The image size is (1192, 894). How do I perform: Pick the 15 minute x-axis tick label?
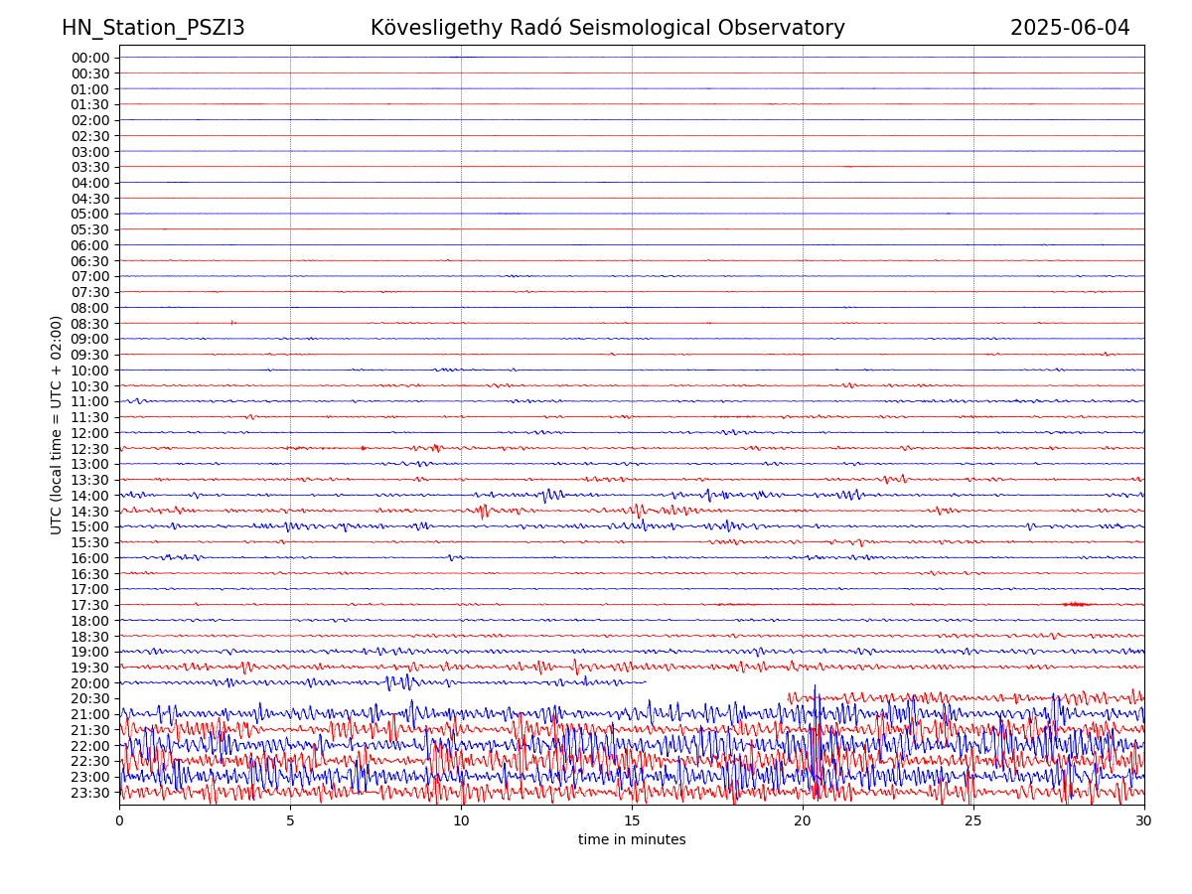[x=632, y=821]
